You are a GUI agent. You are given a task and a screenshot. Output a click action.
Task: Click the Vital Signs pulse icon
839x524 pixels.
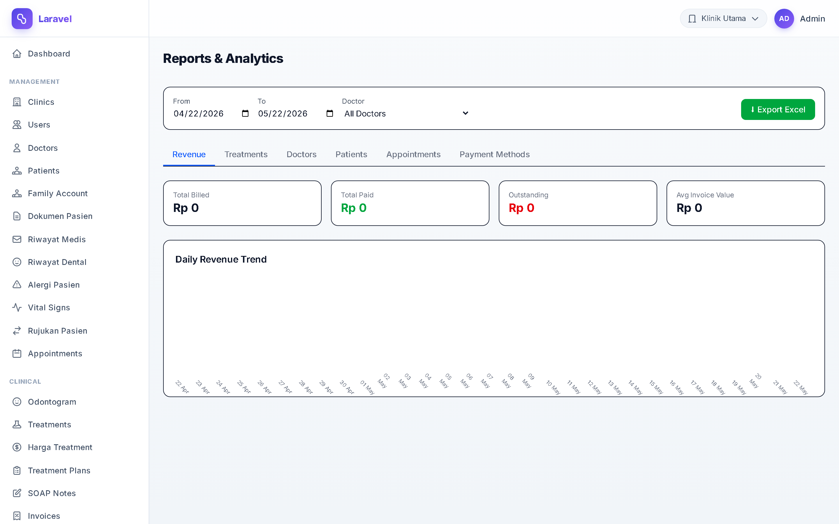17,308
